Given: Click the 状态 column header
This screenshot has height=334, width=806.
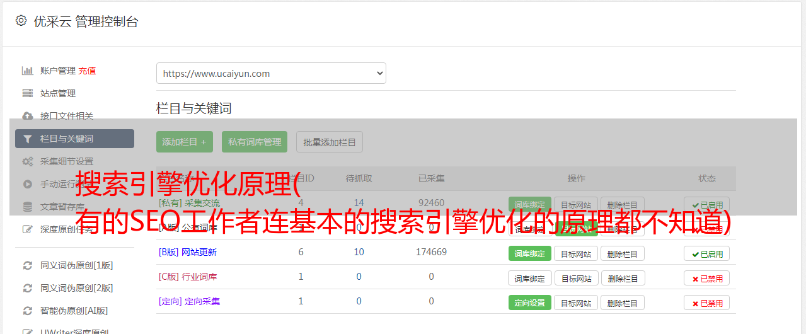Looking at the screenshot, I should [707, 178].
